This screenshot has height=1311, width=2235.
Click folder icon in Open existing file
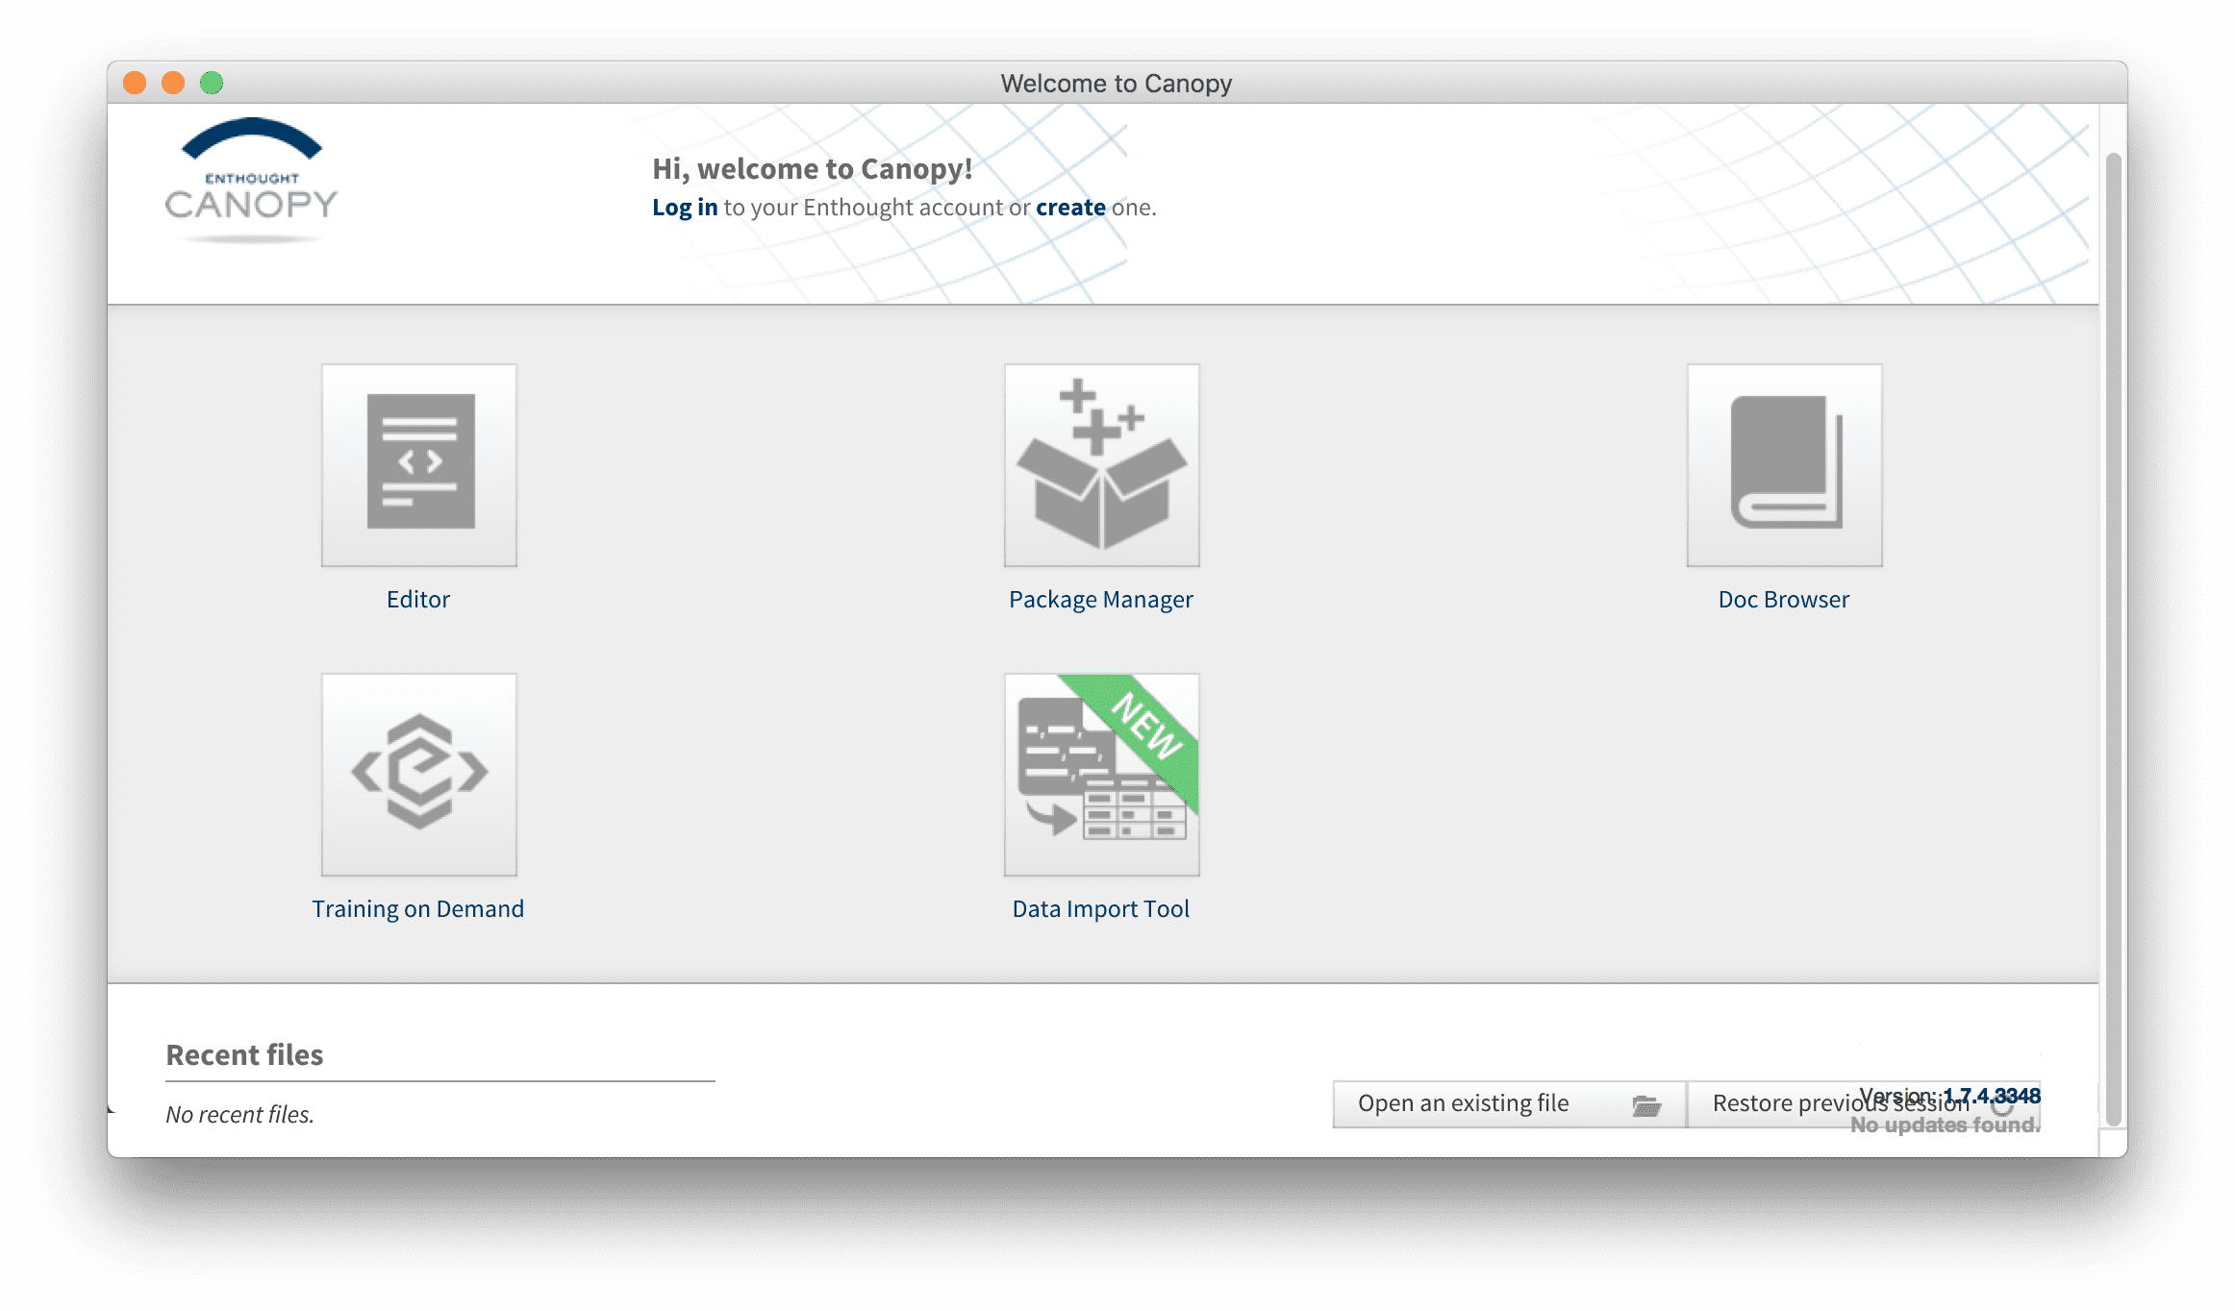point(1646,1105)
